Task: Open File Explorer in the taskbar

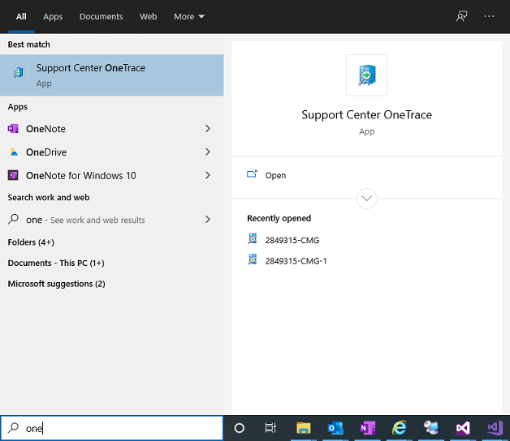Action: (304, 428)
